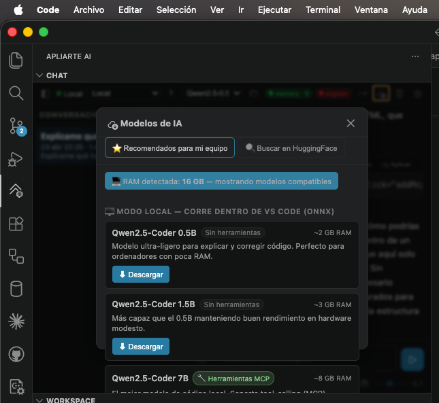Open the Ver menu
The image size is (439, 403).
217,10
